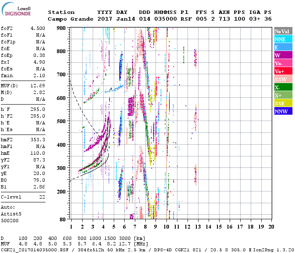Click the W purple legend swatch

[283, 55]
